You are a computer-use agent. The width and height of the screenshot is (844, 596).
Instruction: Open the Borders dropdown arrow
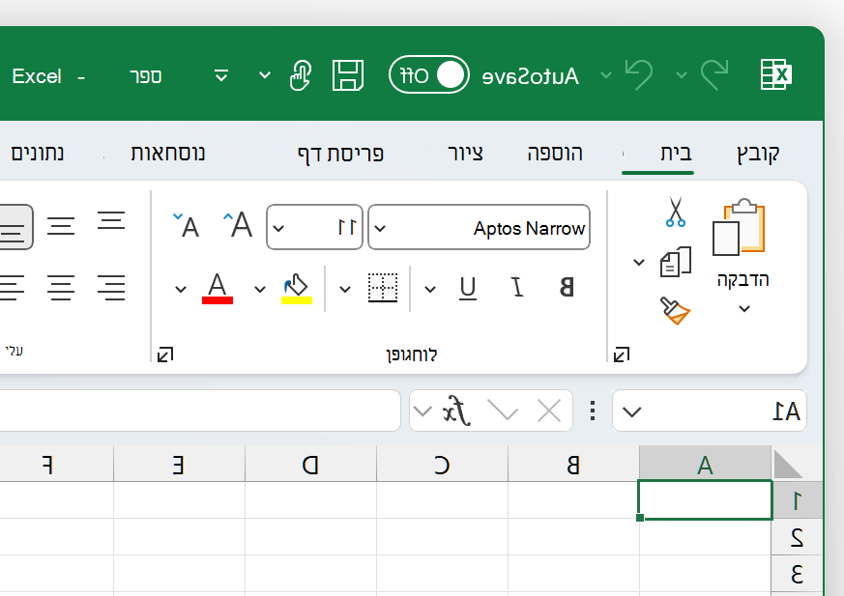(x=345, y=290)
